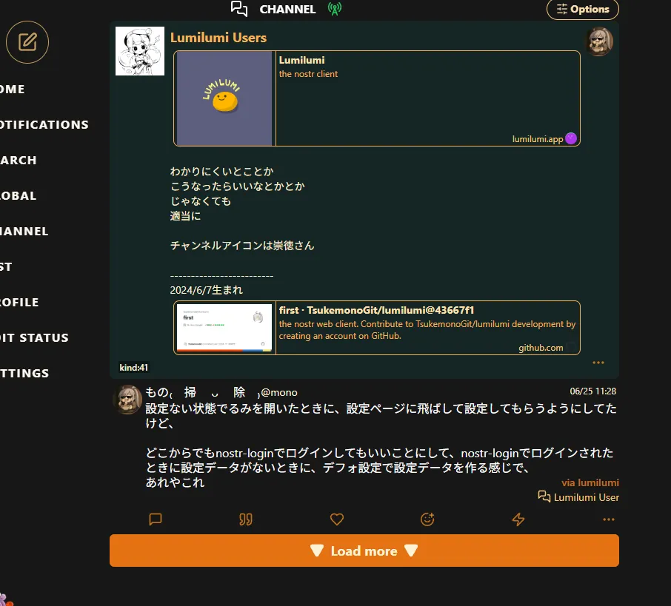Open the emoji reaction icon
This screenshot has width=671, height=606.
(x=427, y=519)
